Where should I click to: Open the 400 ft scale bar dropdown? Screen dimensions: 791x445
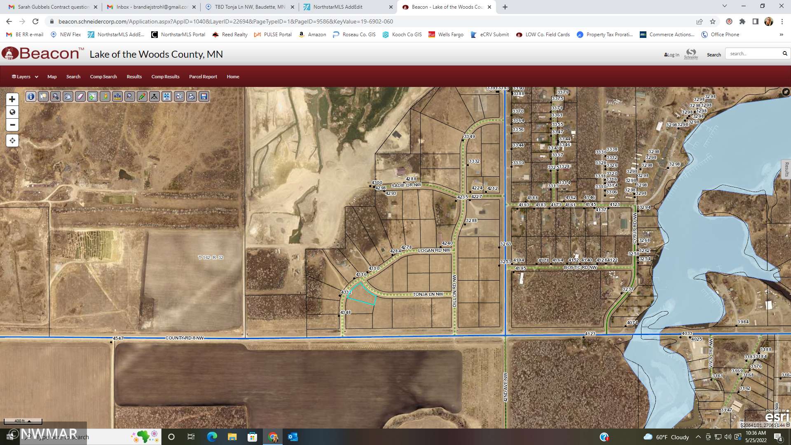(x=23, y=421)
